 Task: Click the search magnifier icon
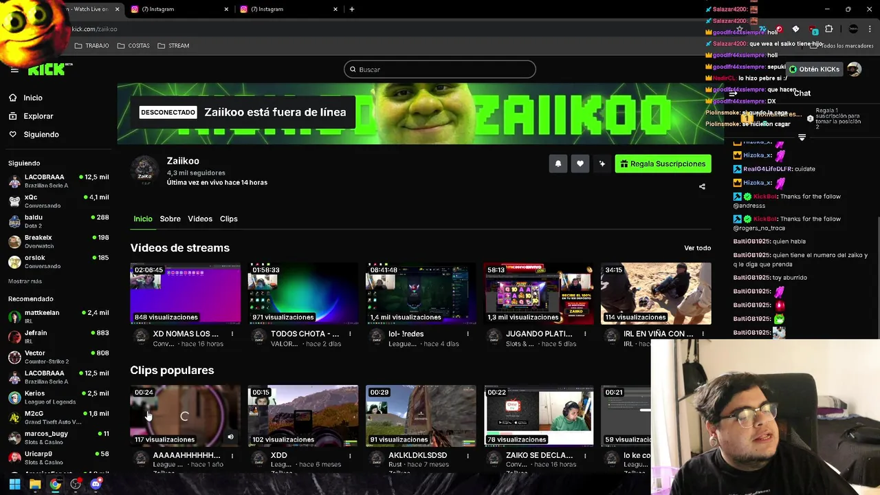(353, 69)
